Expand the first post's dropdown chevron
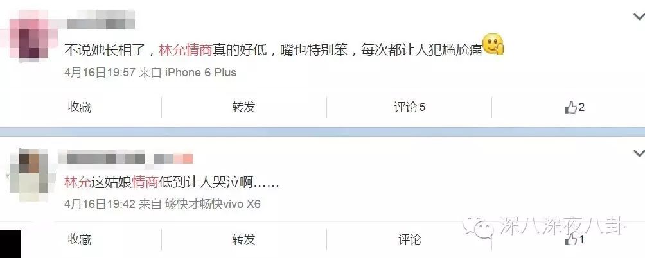The width and height of the screenshot is (645, 258). [639, 17]
